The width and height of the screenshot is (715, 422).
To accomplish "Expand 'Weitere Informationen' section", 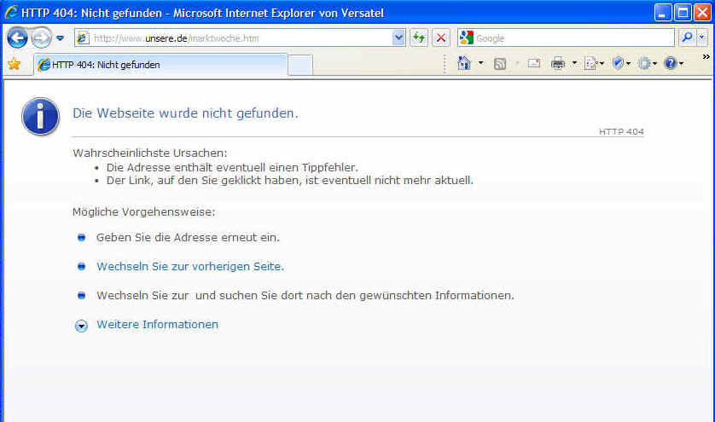I will click(x=157, y=325).
